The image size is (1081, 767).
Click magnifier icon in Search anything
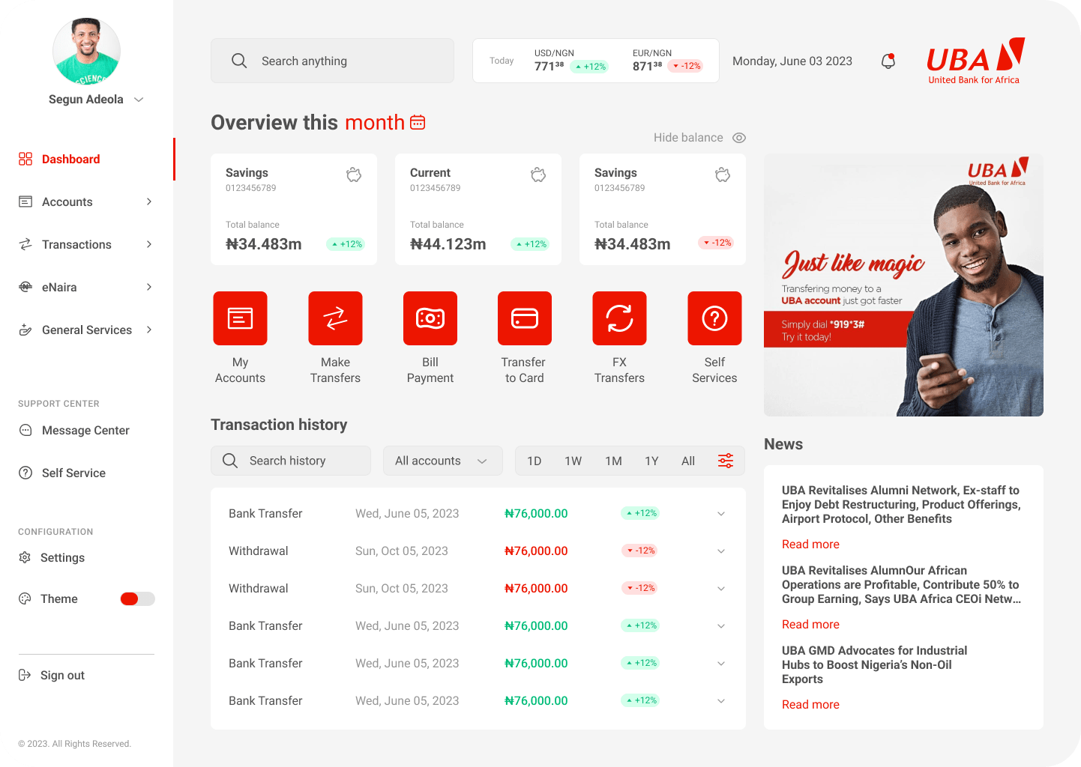[239, 61]
